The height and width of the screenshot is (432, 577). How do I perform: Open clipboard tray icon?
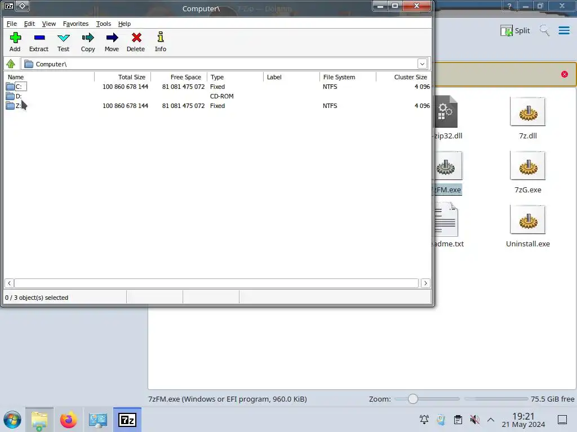(458, 420)
